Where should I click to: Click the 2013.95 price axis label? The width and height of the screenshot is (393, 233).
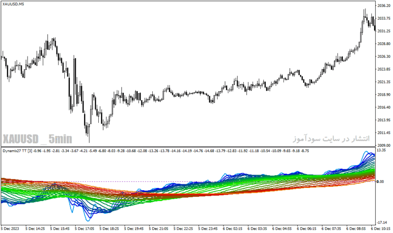tap(384, 120)
